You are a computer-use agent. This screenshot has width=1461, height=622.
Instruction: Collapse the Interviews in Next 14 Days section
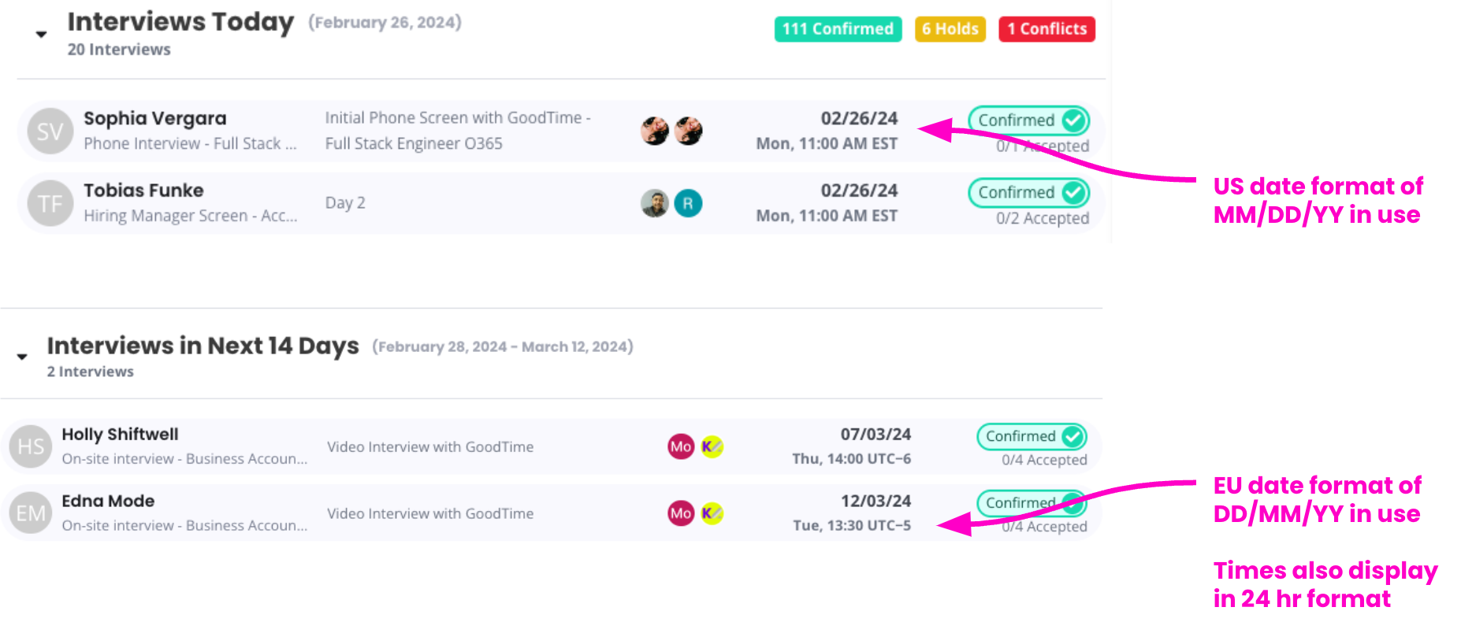click(22, 357)
